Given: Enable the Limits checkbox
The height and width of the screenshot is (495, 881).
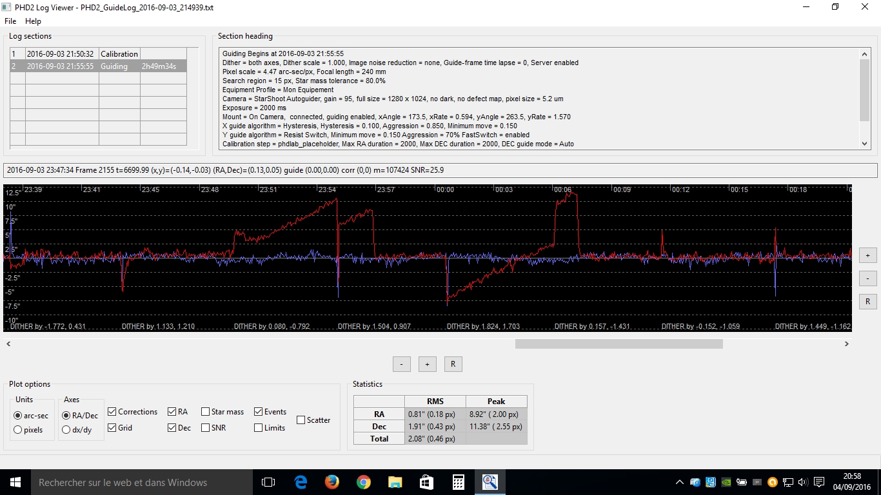Looking at the screenshot, I should (x=259, y=428).
